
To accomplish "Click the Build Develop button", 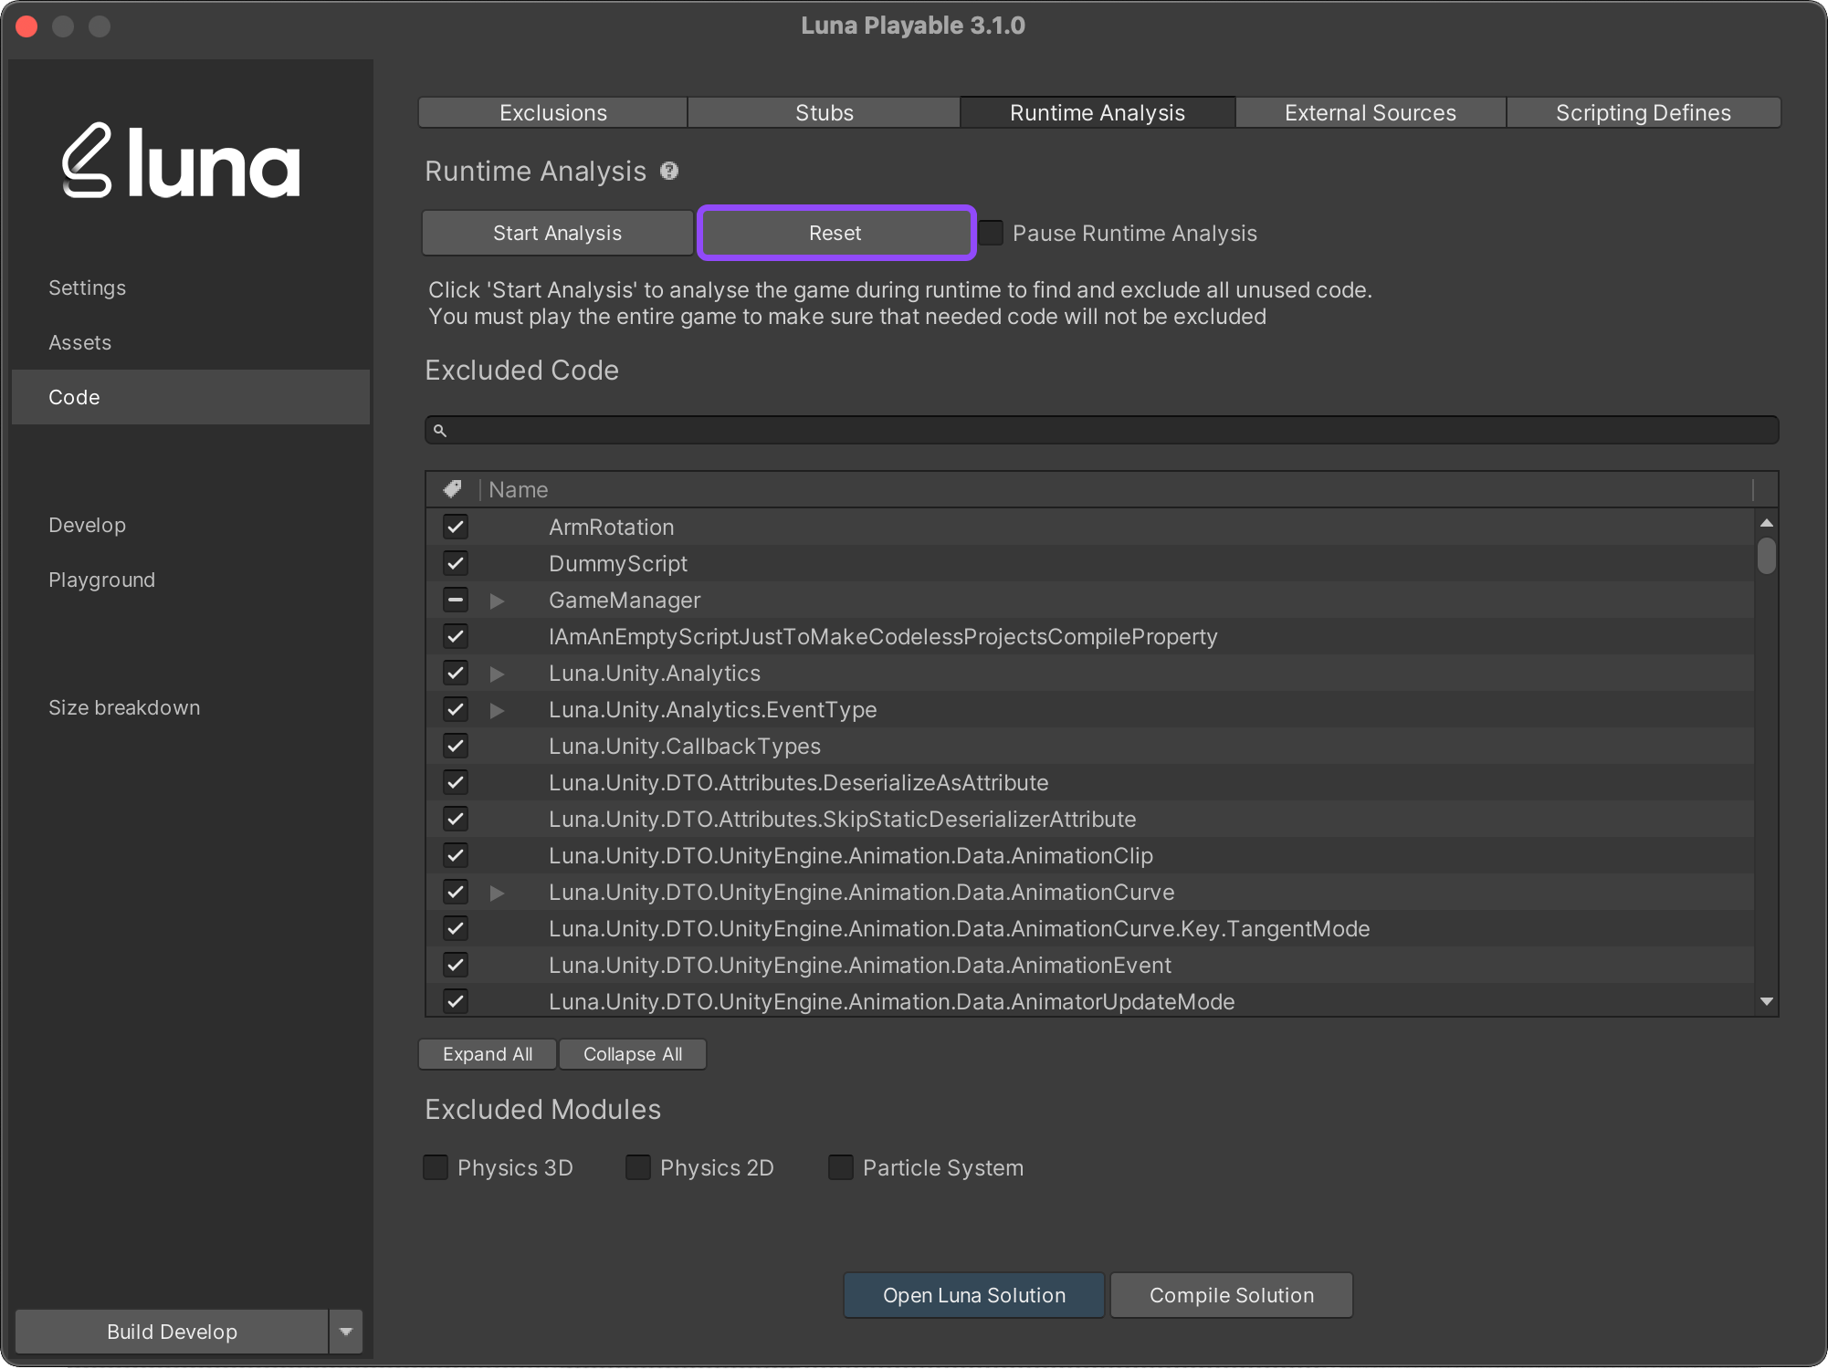I will 172,1332.
